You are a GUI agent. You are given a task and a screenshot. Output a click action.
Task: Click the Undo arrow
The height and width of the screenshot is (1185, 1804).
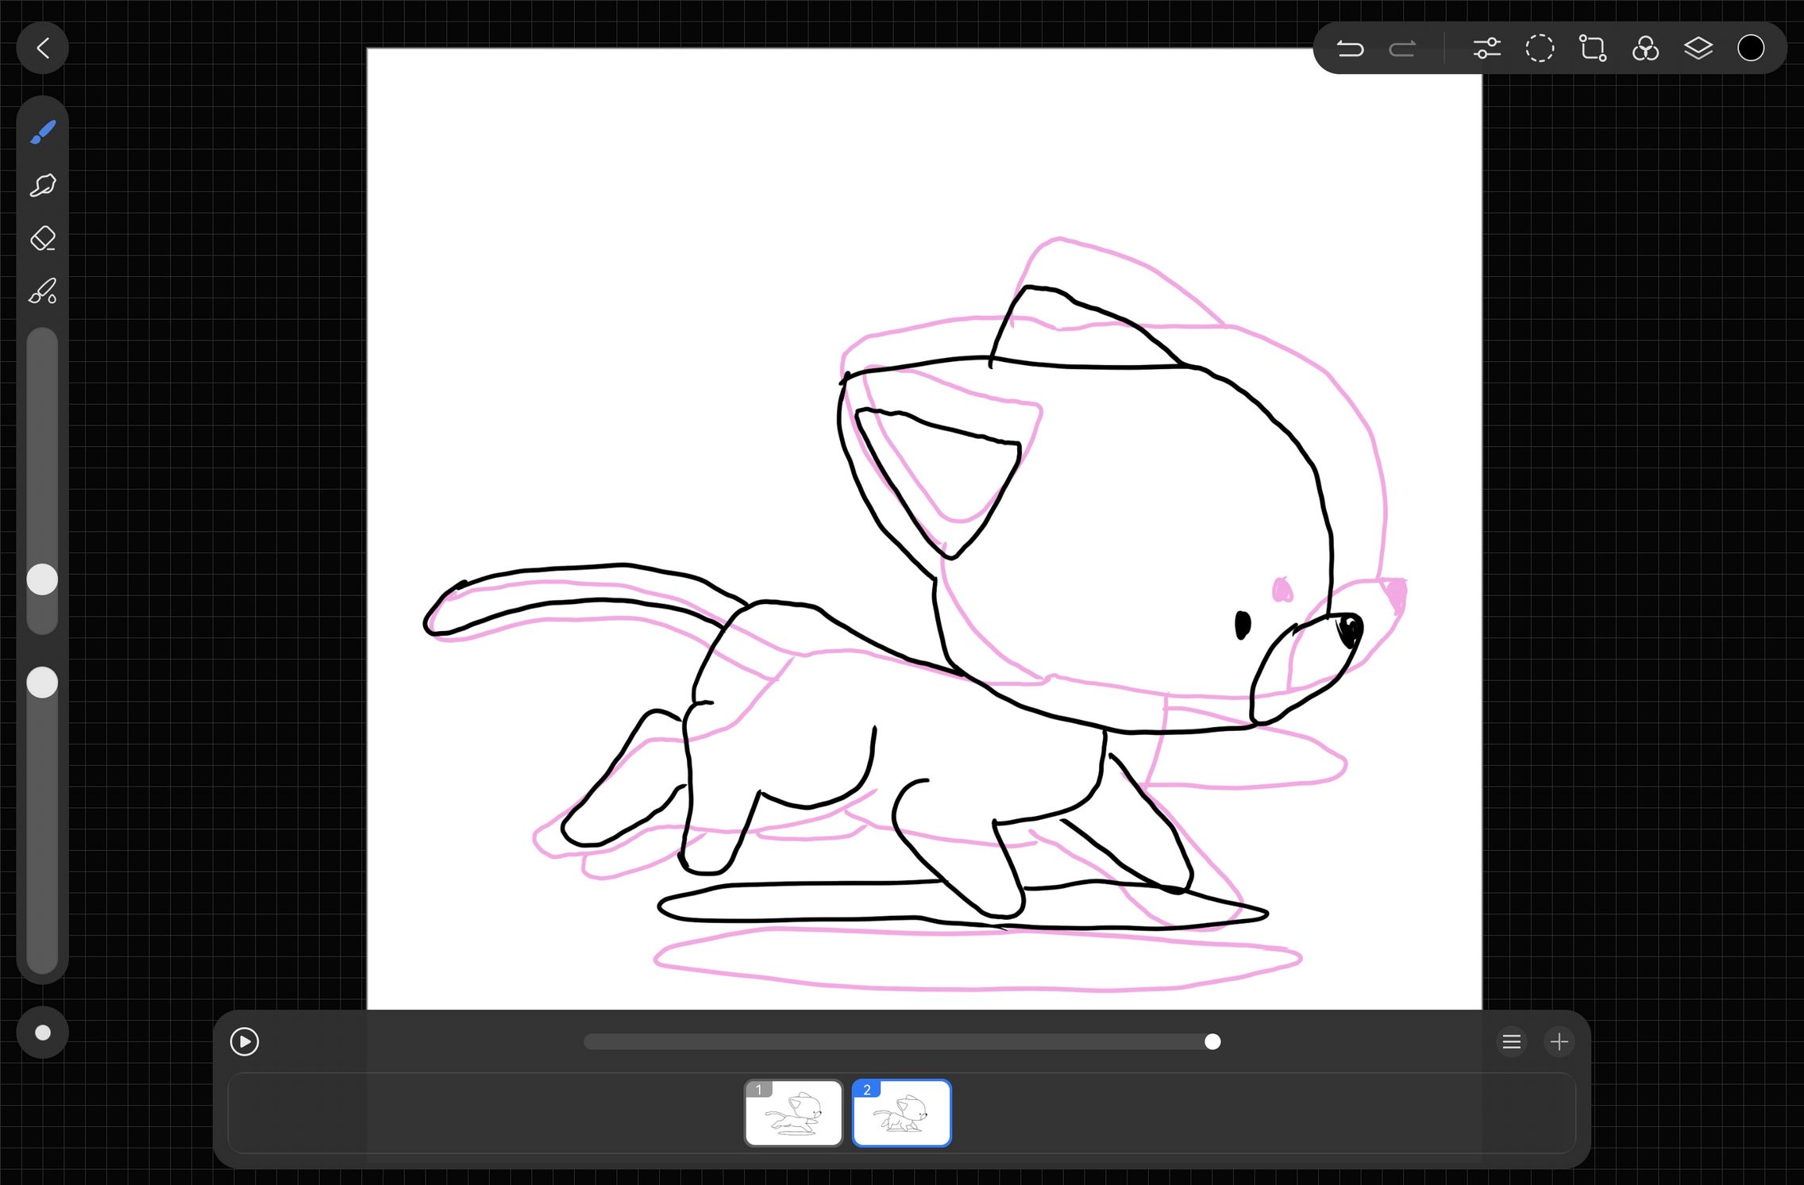1349,49
